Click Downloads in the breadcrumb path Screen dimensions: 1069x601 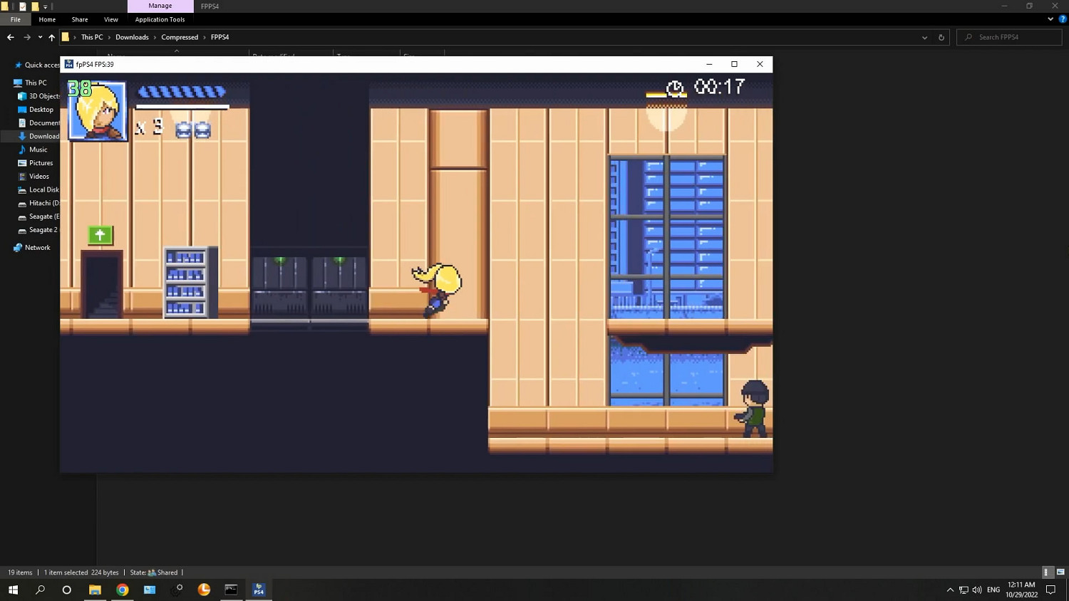point(132,37)
